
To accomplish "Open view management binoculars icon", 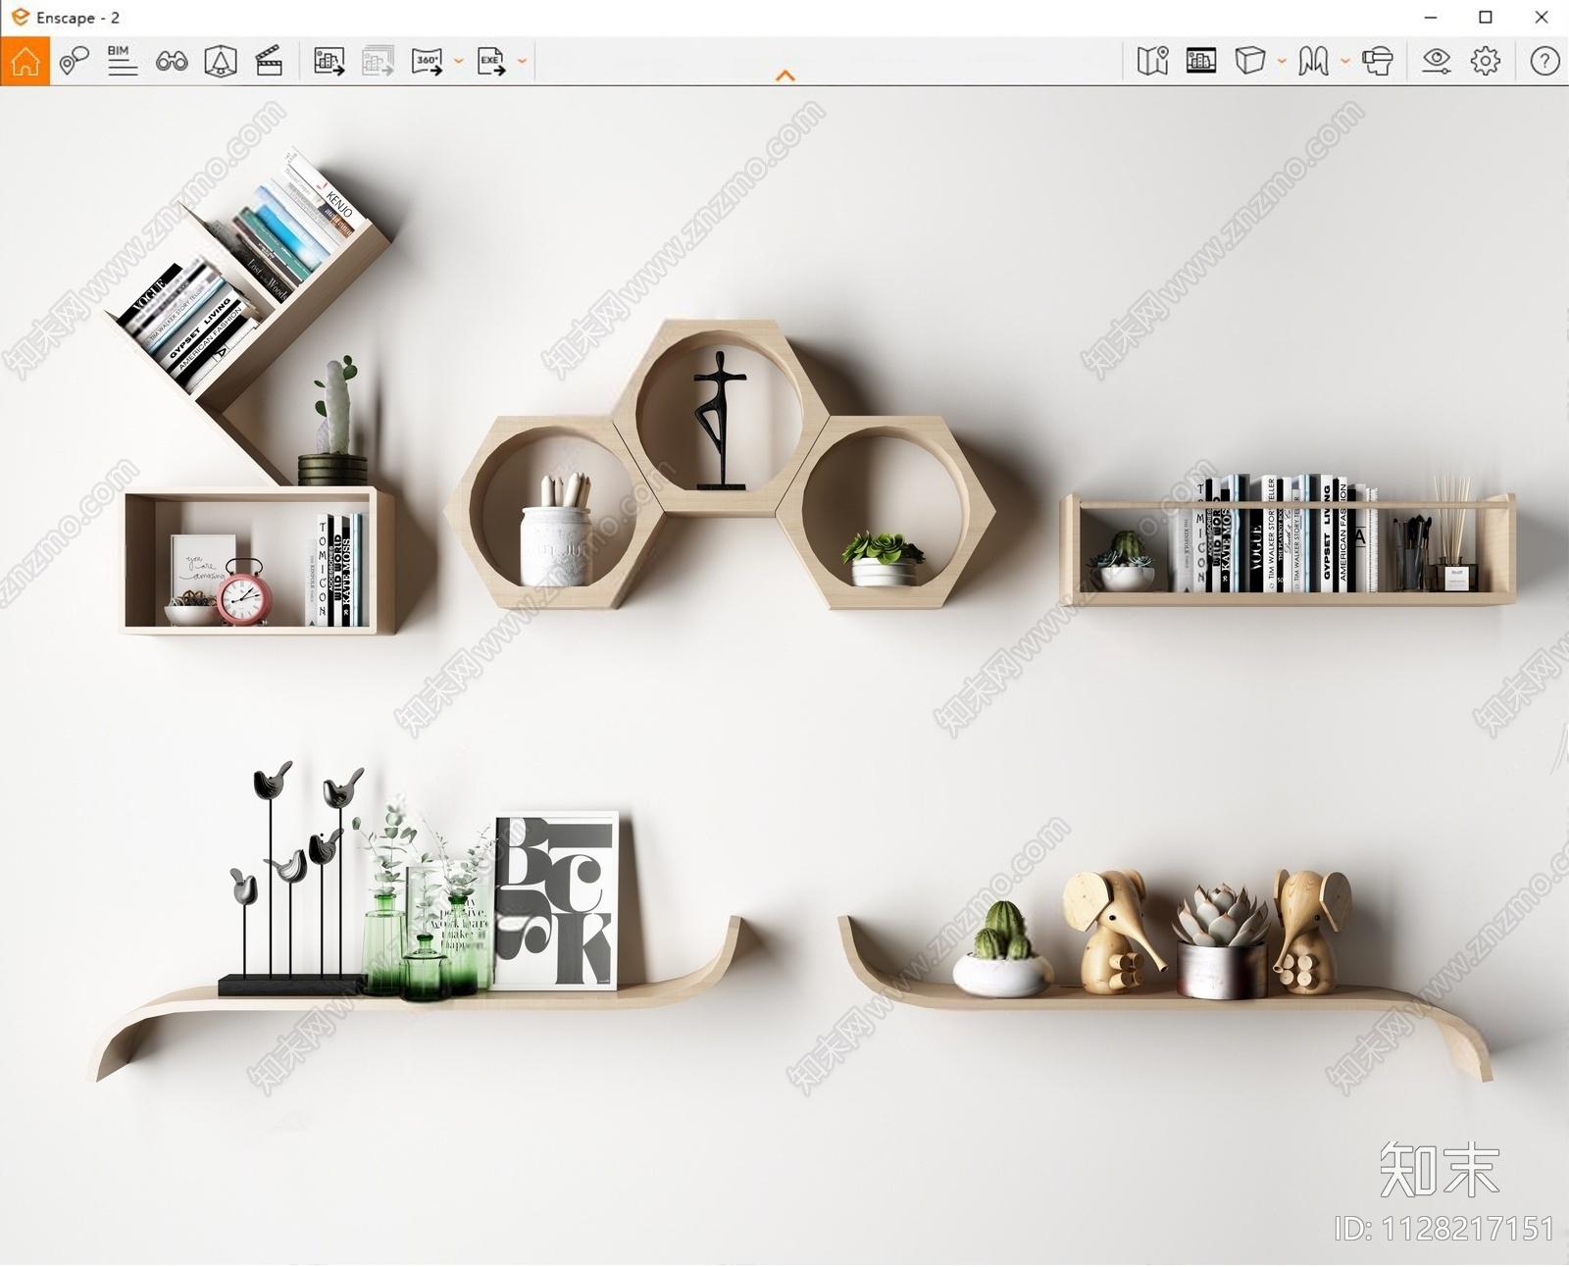I will coord(172,62).
